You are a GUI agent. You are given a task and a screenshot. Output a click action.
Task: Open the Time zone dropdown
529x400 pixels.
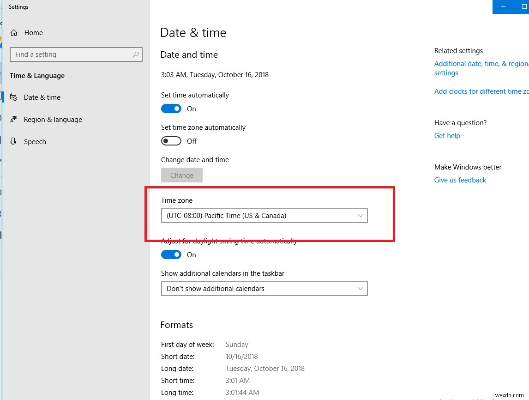(264, 216)
